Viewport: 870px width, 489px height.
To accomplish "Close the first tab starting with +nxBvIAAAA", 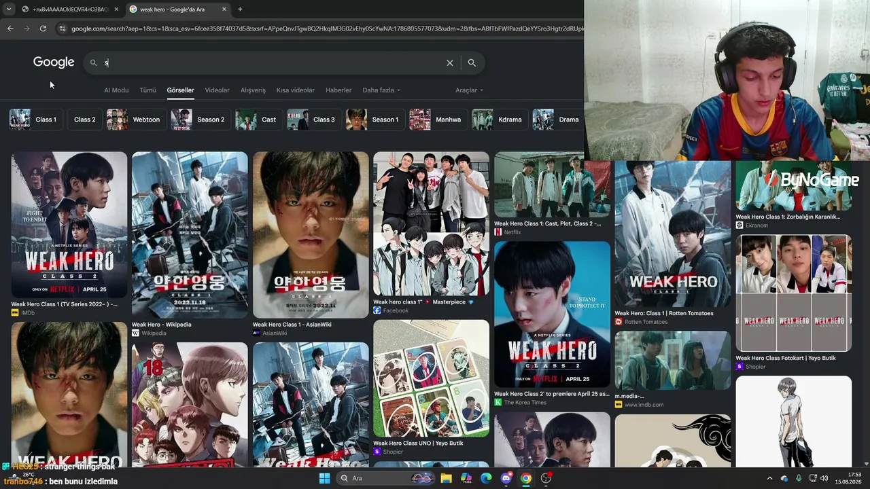I will click(x=116, y=10).
